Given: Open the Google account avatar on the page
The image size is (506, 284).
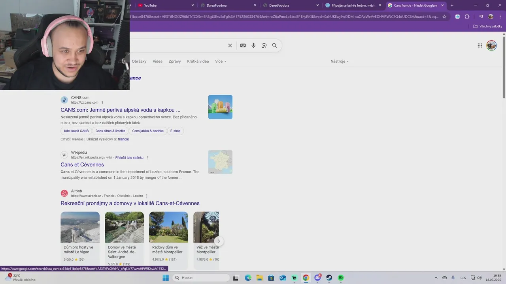Looking at the screenshot, I should (x=491, y=45).
